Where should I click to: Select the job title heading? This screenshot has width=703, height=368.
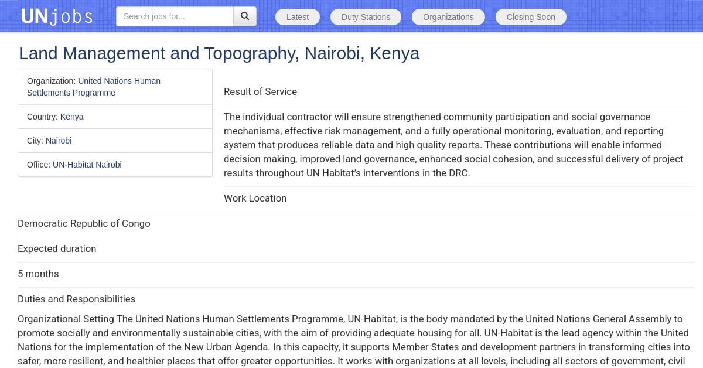tap(219, 53)
